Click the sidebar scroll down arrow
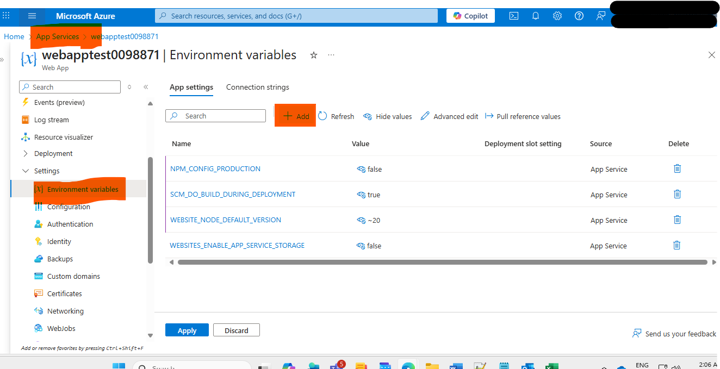 [151, 335]
